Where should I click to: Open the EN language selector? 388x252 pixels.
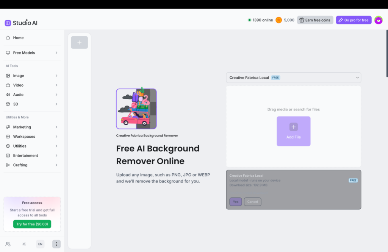[x=40, y=244]
